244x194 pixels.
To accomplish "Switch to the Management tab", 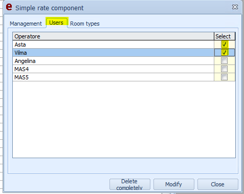I will point(26,24).
